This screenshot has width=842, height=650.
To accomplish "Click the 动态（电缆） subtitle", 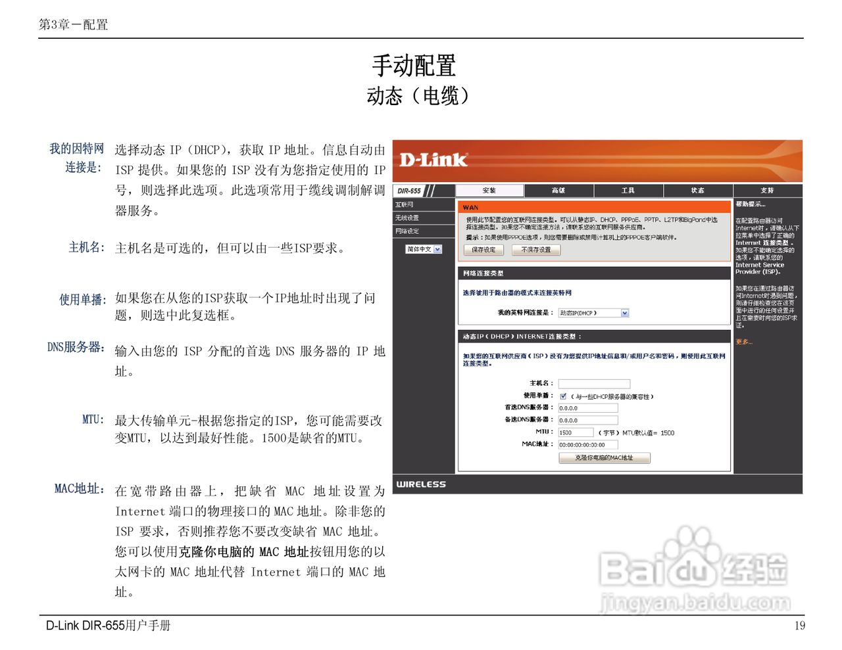I will (x=418, y=96).
